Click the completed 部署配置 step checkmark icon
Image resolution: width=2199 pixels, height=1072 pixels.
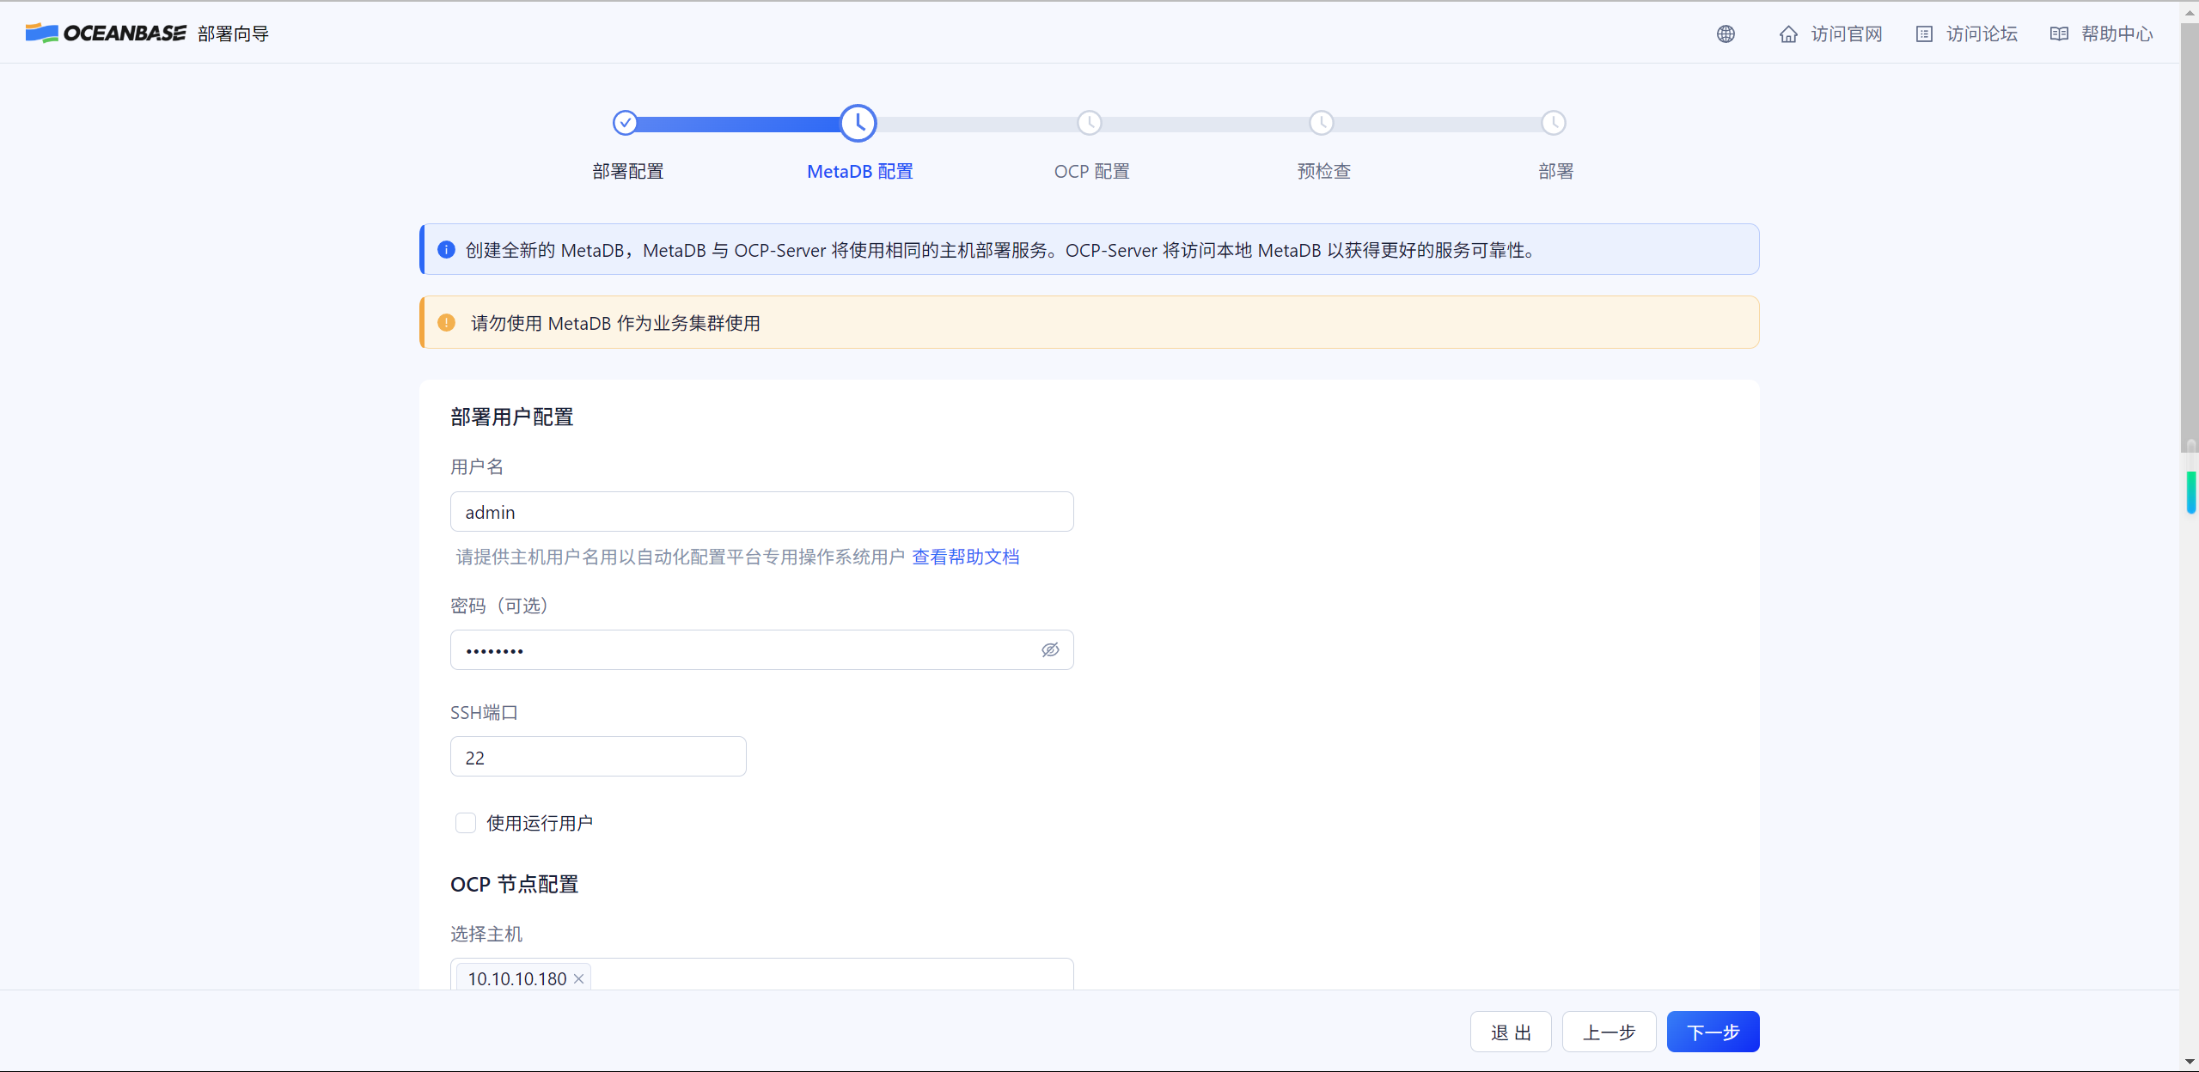click(x=625, y=123)
